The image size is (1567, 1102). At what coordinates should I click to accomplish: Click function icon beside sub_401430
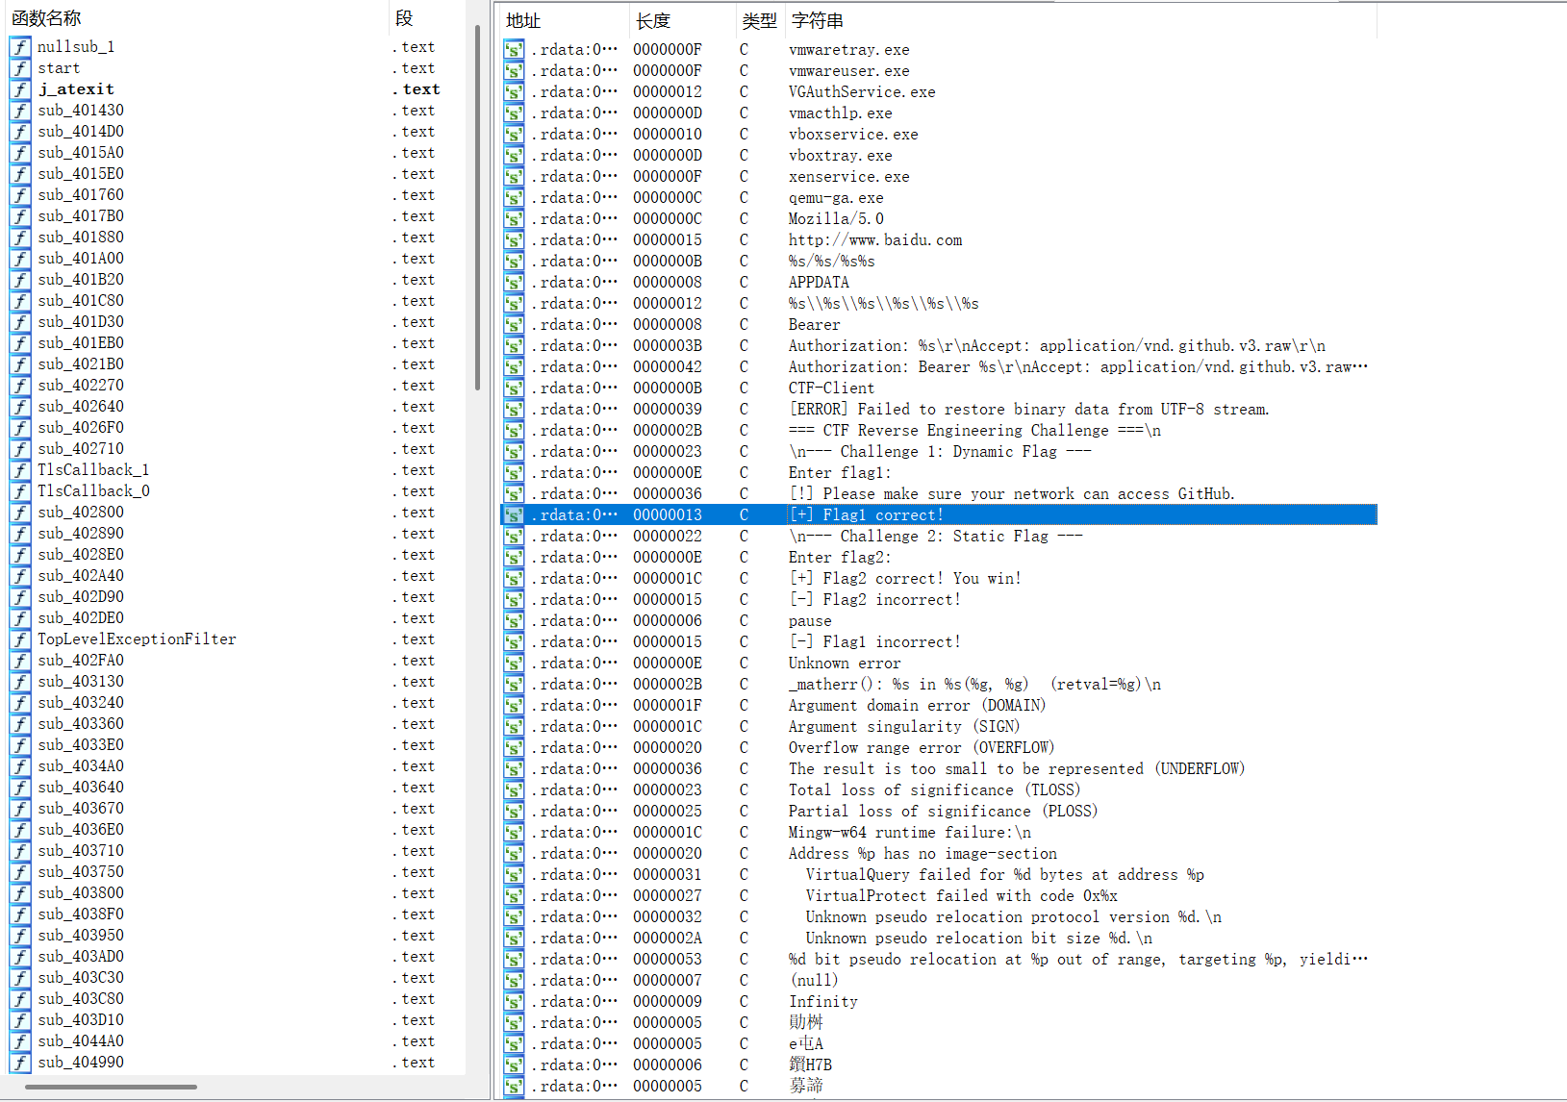pyautogui.click(x=20, y=111)
